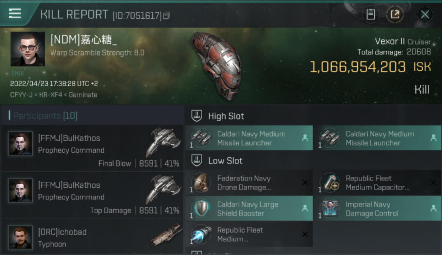Open Top Damage BulKathos participant entry
Screen dimensions: 442x255
(x=92, y=195)
